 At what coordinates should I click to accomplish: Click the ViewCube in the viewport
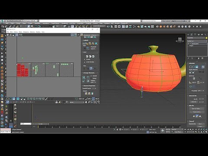(x=180, y=40)
